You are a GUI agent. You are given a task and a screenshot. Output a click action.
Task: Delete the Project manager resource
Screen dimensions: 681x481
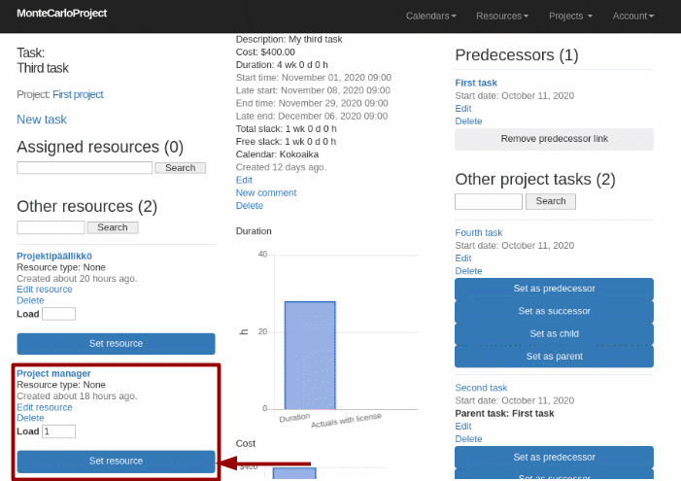point(30,418)
